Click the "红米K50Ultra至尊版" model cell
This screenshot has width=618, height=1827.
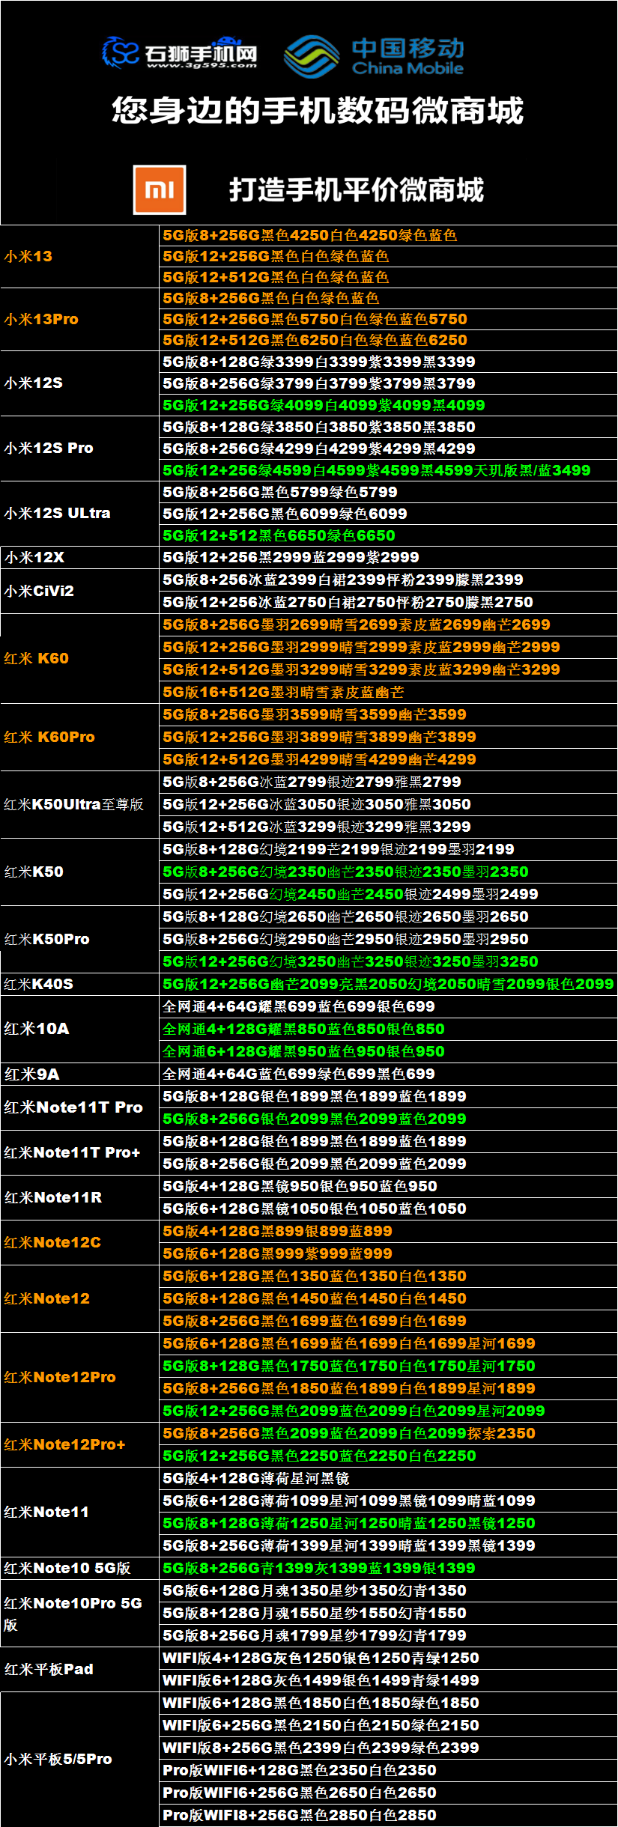(79, 804)
